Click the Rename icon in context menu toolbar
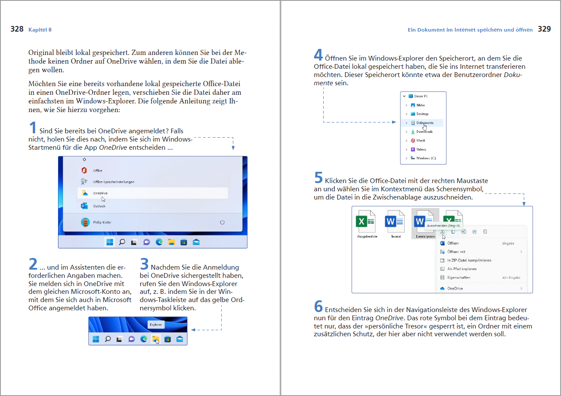Viewport: 561px width, 396px height. pyautogui.click(x=464, y=232)
